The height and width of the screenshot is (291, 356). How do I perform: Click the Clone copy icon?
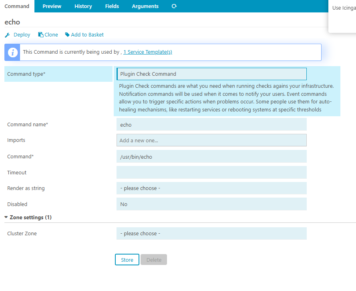pos(40,34)
